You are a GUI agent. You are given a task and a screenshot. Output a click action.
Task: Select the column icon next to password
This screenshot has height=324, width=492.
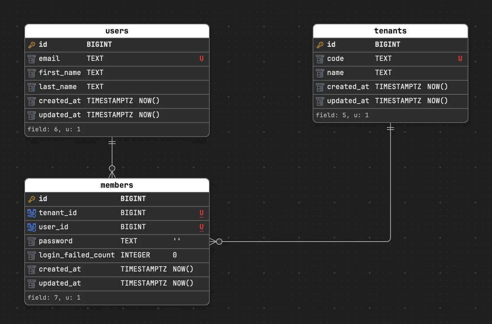[x=32, y=241]
